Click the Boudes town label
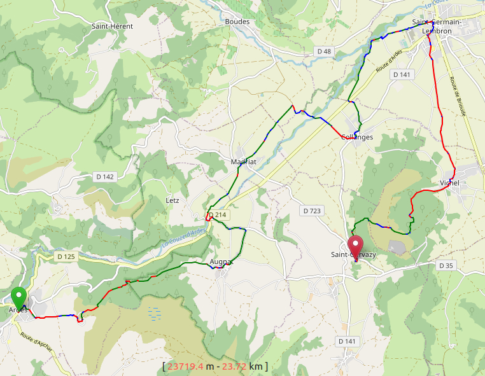The width and height of the screenshot is (485, 376). click(237, 22)
